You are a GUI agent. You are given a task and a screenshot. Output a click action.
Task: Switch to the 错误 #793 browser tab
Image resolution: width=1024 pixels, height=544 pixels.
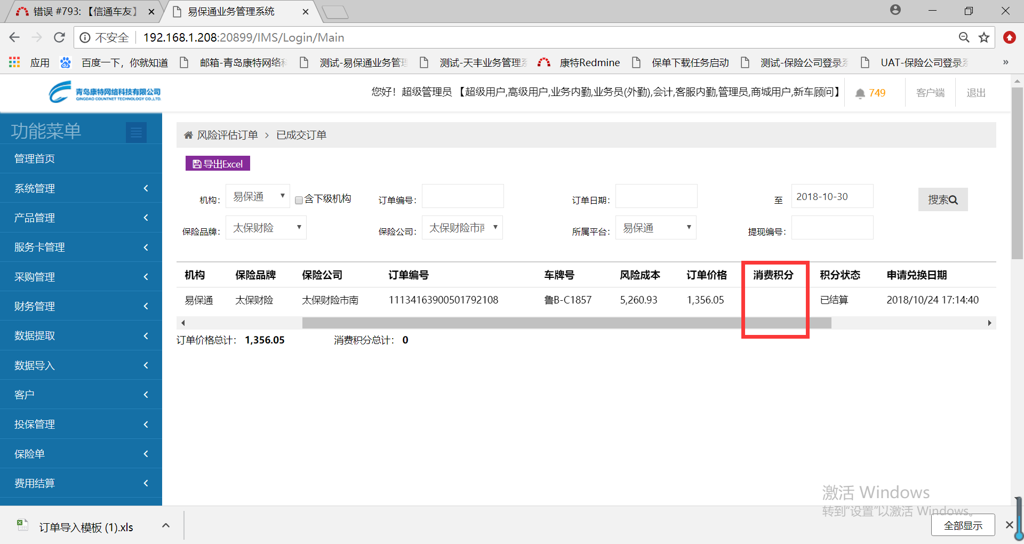coord(84,11)
